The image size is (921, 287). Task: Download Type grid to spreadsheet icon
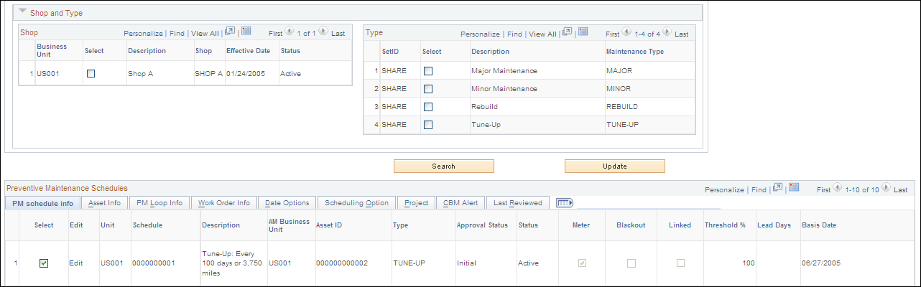point(583,32)
